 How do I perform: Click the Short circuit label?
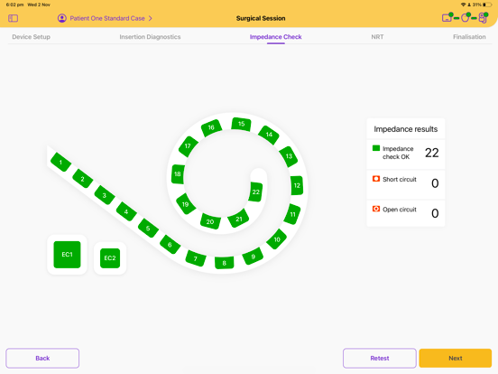(400, 180)
